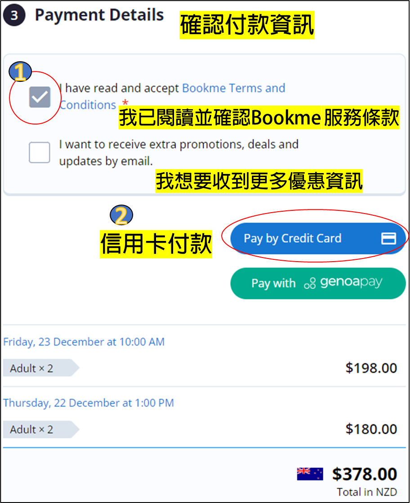Click the New Zealand flag icon
This screenshot has height=503, width=411.
tap(310, 474)
